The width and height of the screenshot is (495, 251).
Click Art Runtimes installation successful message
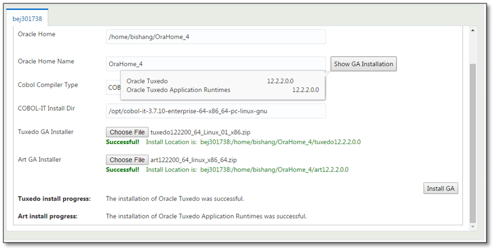coord(206,216)
